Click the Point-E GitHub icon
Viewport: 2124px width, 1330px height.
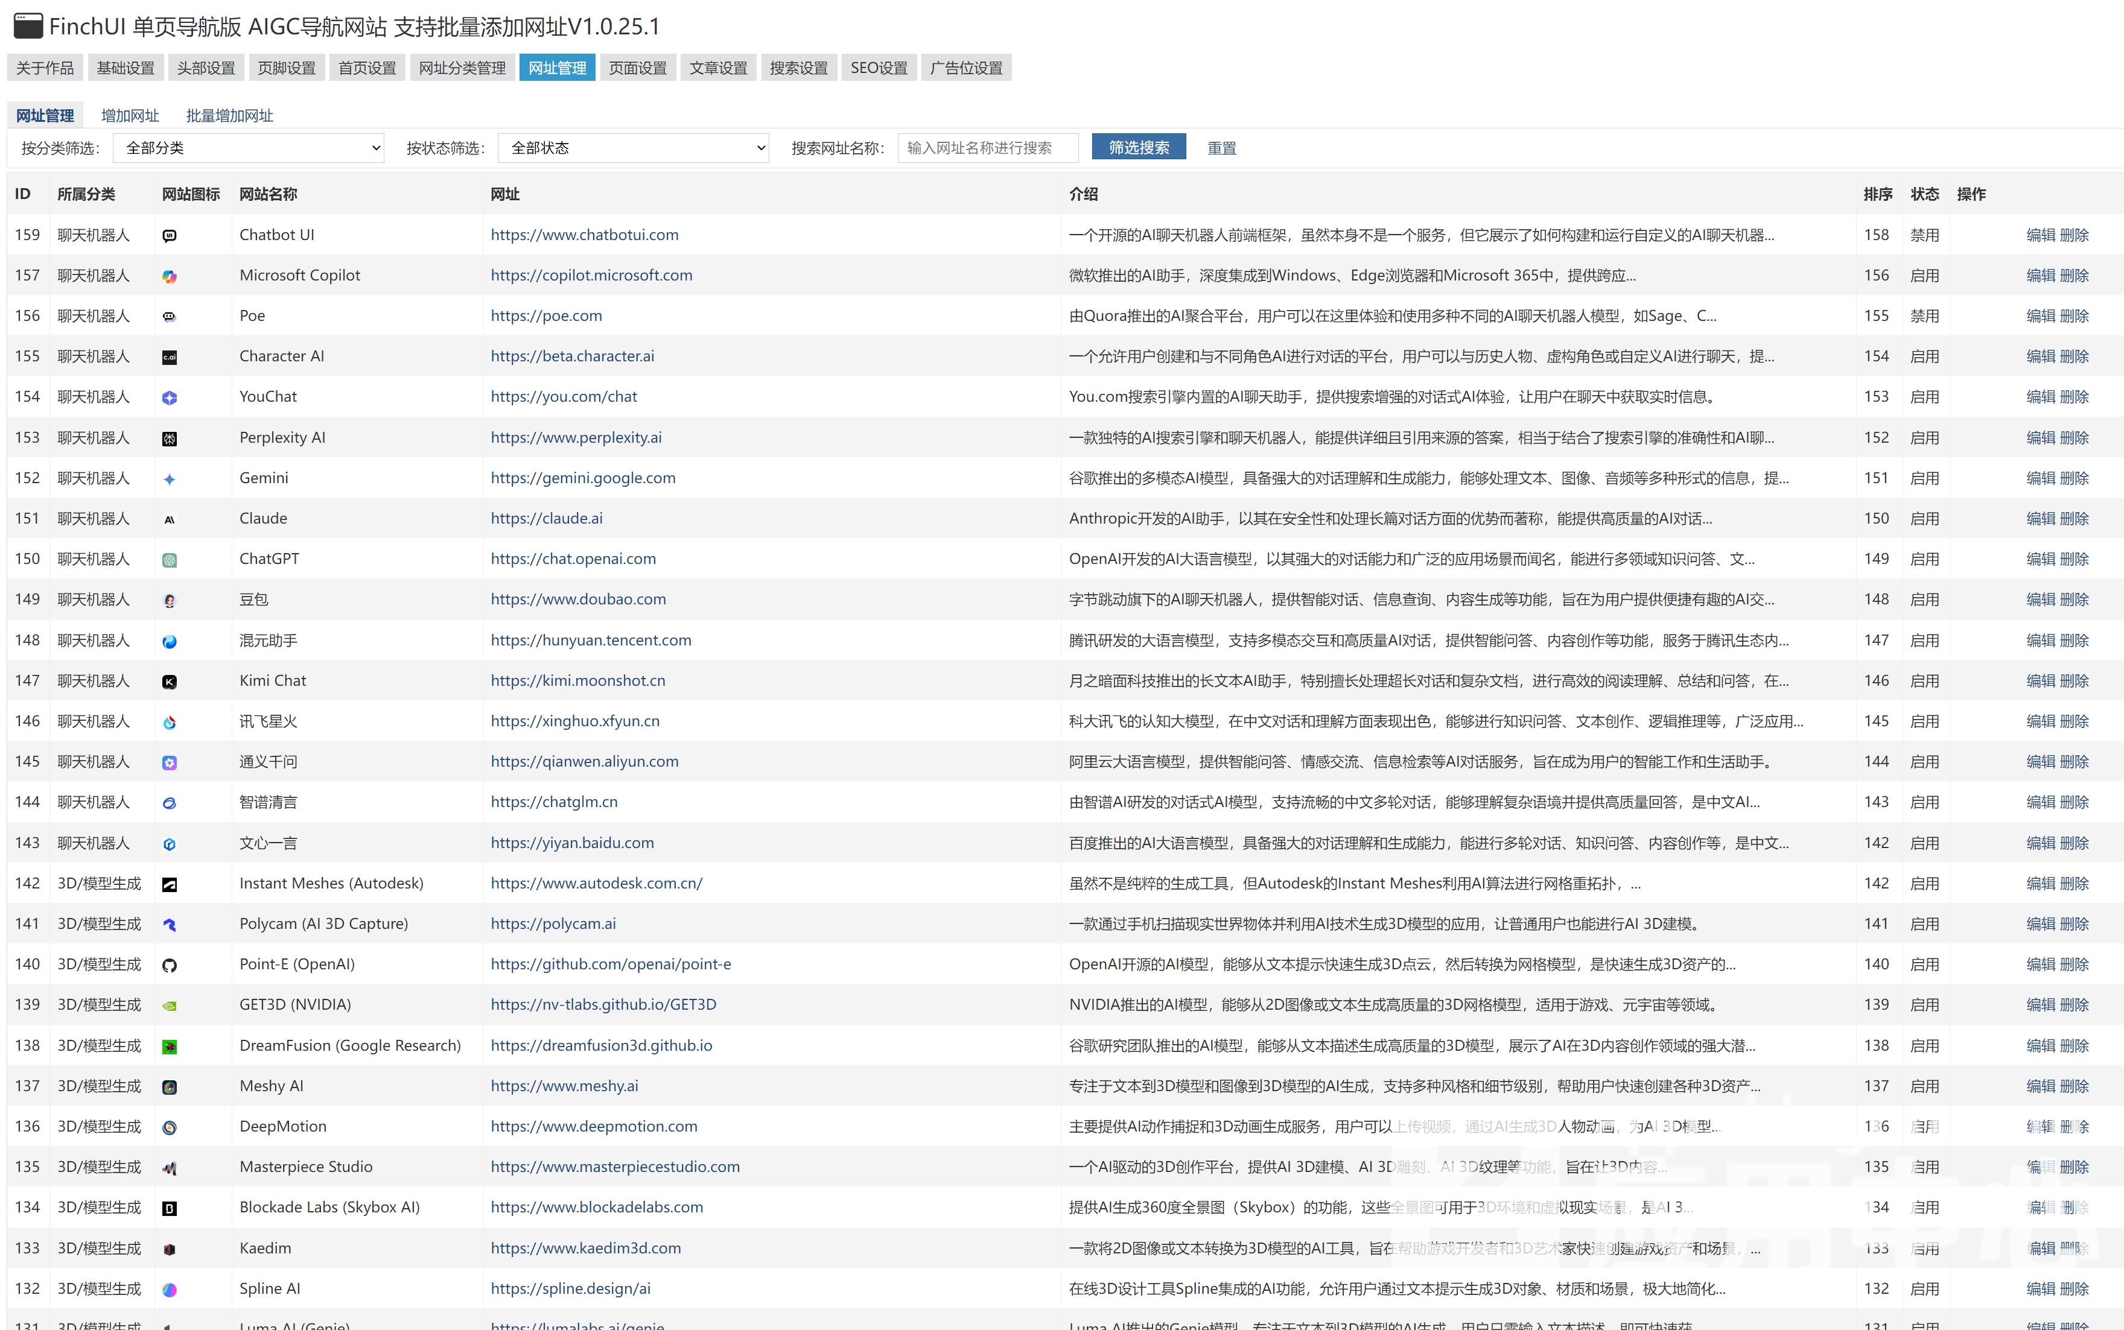[170, 965]
